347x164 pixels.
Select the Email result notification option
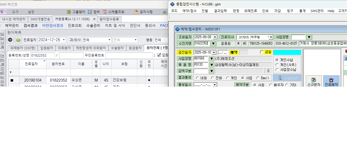258,78
